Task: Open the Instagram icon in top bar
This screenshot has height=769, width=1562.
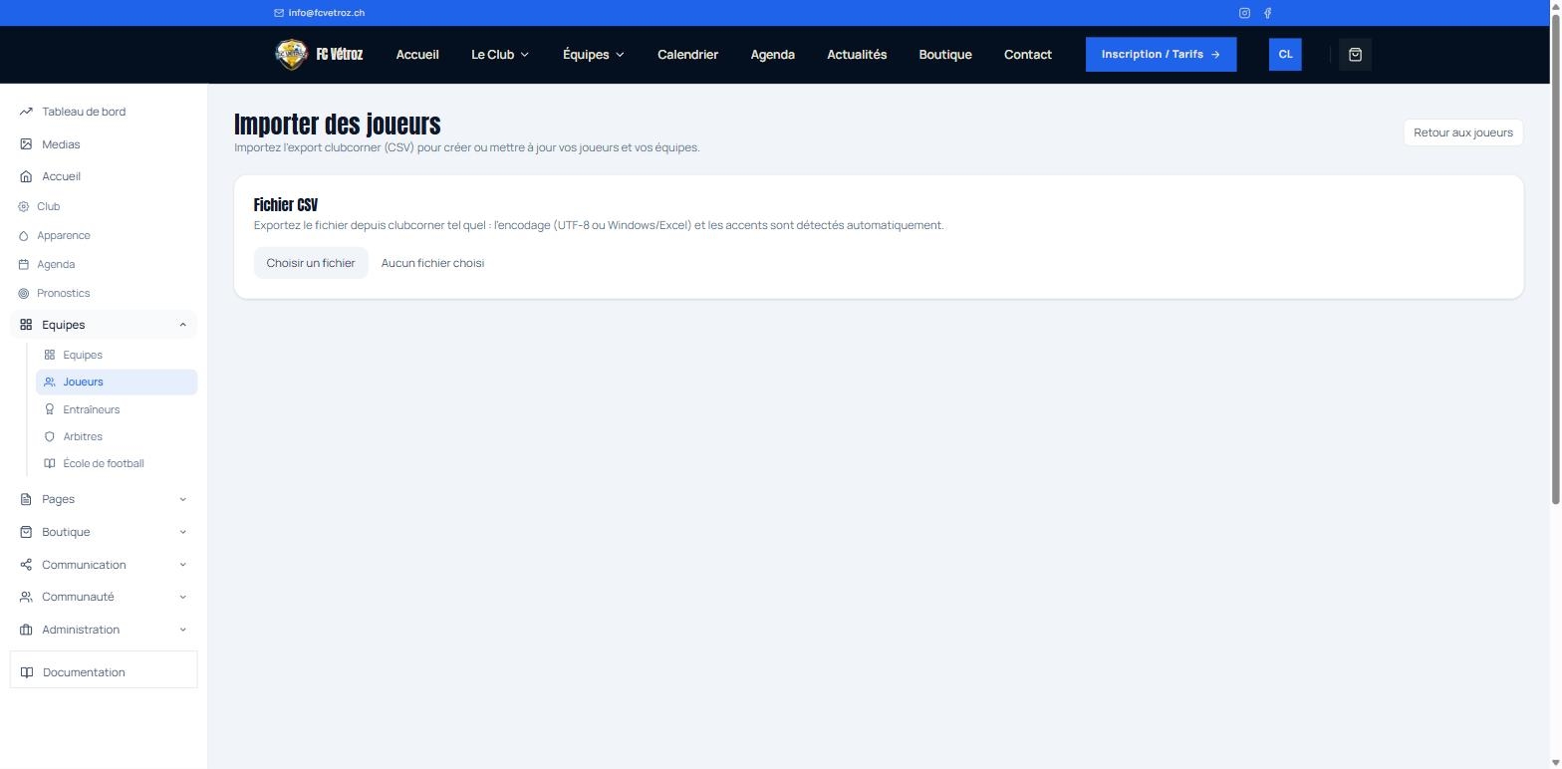Action: point(1244,13)
